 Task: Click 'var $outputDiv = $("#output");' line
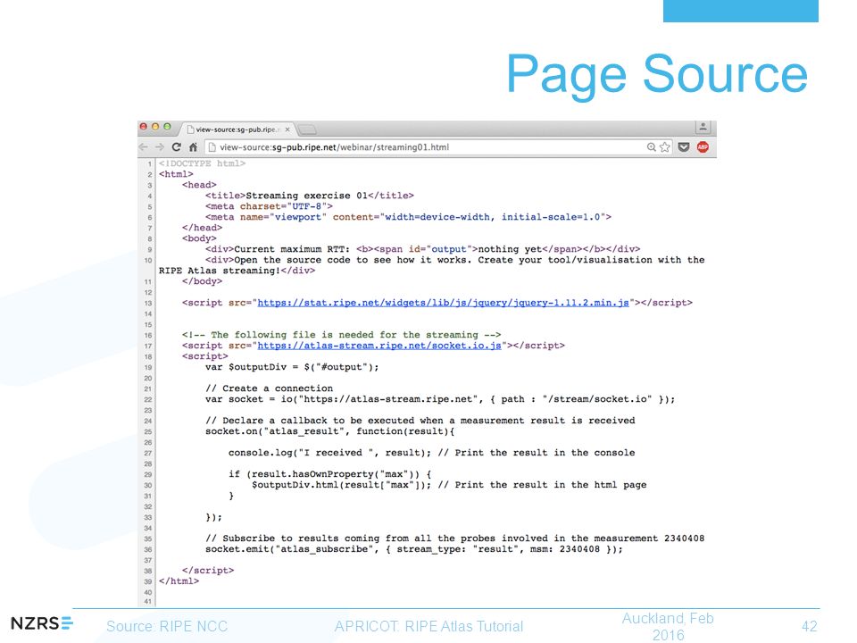tap(292, 367)
